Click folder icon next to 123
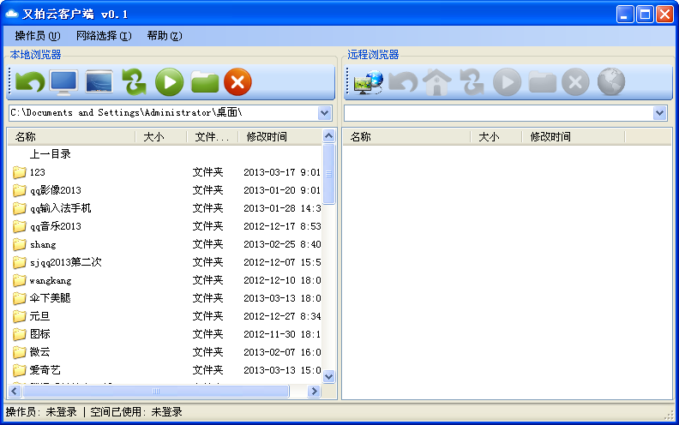Screen dimensions: 679x425 19,172
